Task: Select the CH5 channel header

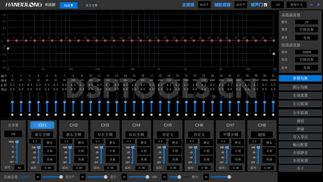Action: pyautogui.click(x=168, y=125)
